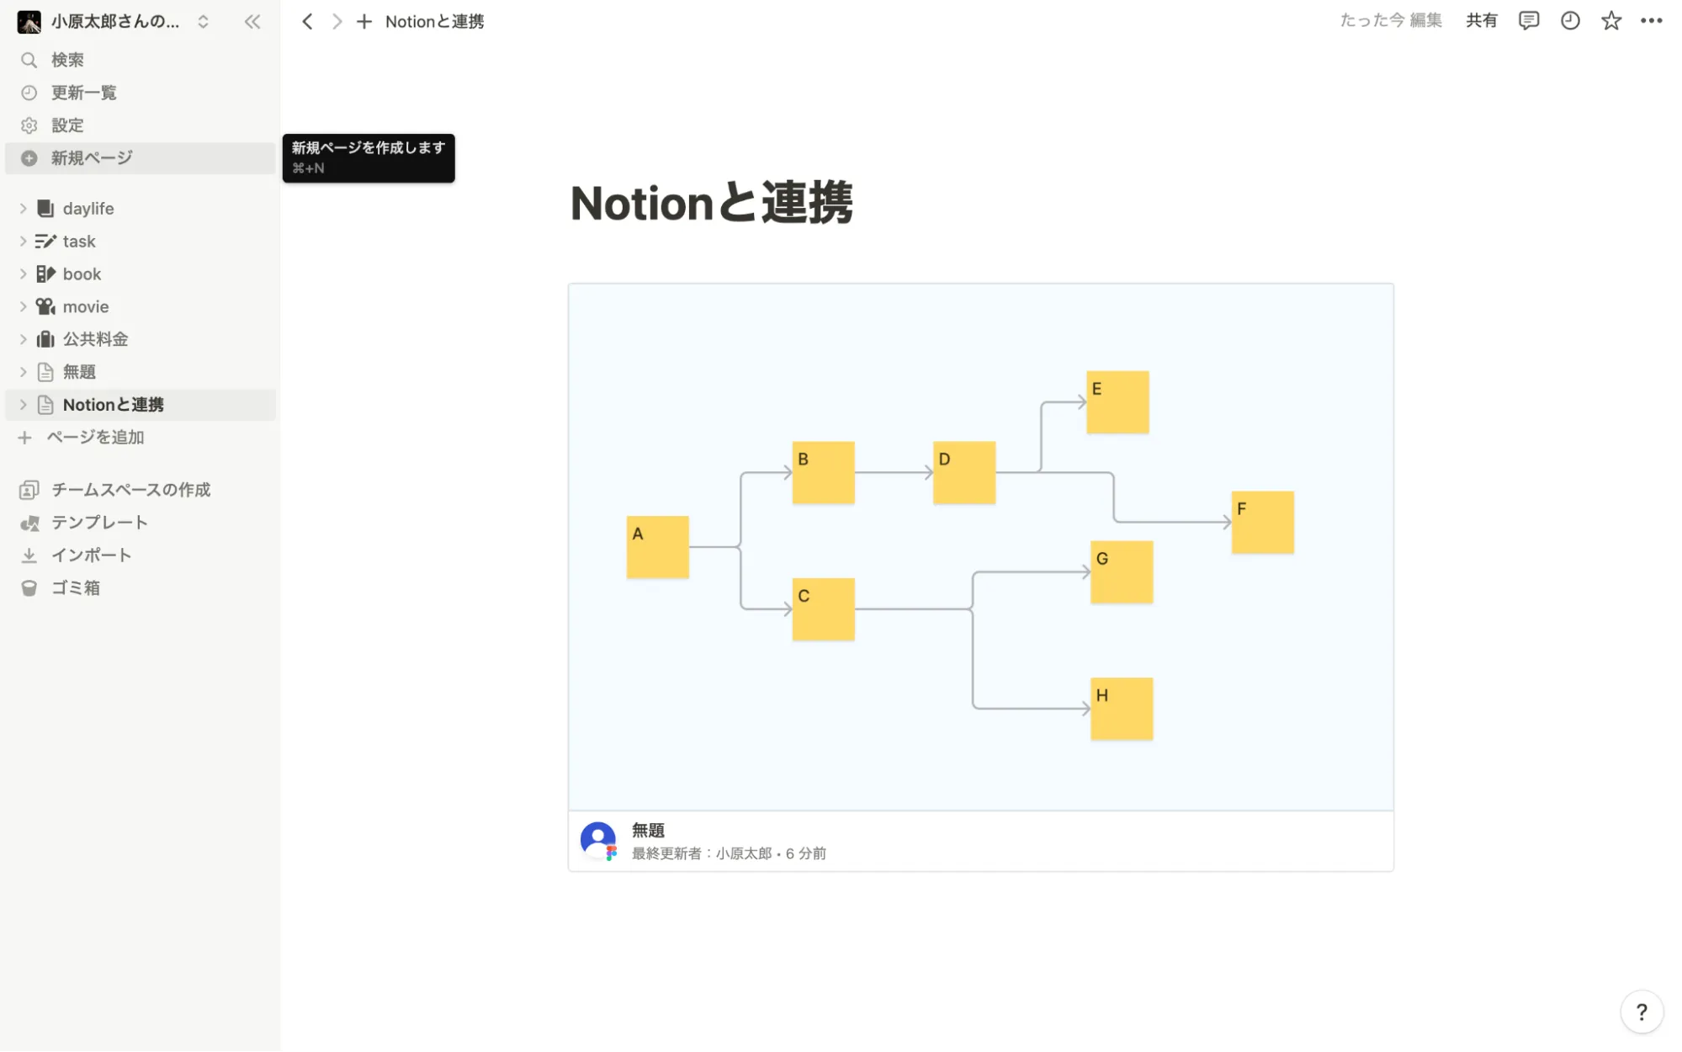The width and height of the screenshot is (1682, 1052).
Task: Expand the 公共料金 page tree
Action: [x=24, y=339]
